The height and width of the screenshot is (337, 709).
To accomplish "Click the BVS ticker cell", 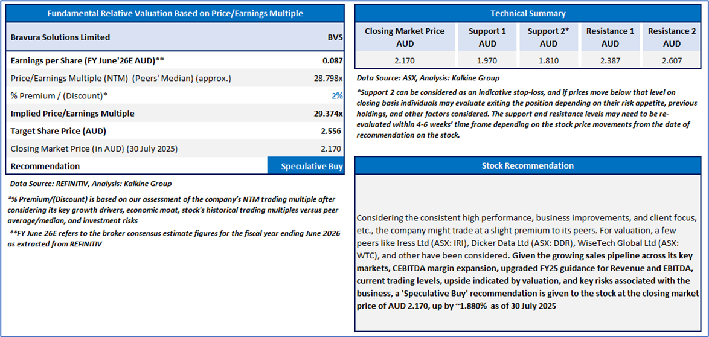I will point(335,37).
